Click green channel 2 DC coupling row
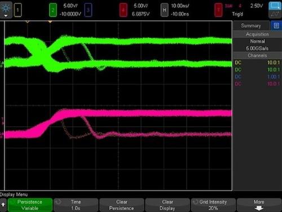282x212 pixels. (257, 70)
